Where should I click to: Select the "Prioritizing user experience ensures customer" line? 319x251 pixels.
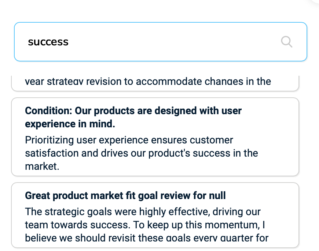pos(129,140)
